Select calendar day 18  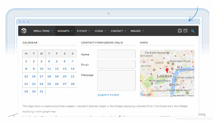(x=49, y=76)
